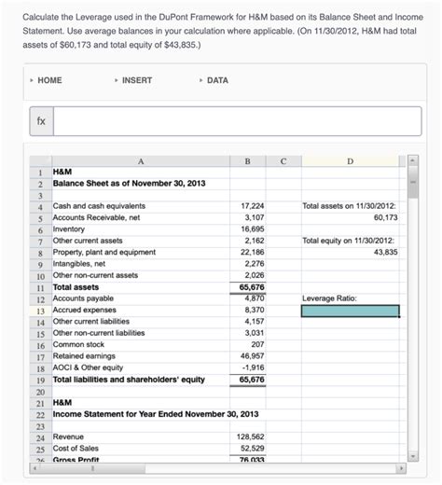This screenshot has width=442, height=485.
Task: Click inside the formula bar input
Action: pos(238,121)
